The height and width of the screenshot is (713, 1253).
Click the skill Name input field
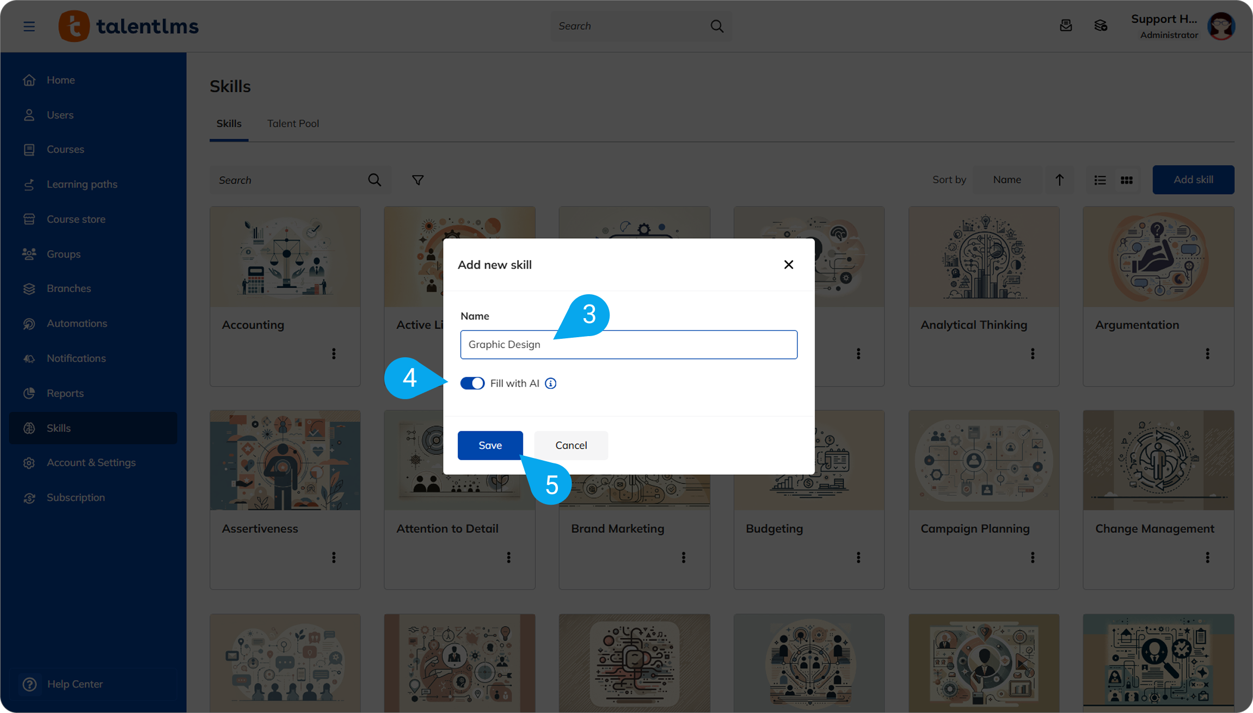coord(629,345)
